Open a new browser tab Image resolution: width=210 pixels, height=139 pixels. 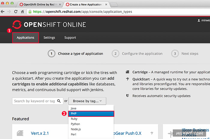click(x=114, y=5)
